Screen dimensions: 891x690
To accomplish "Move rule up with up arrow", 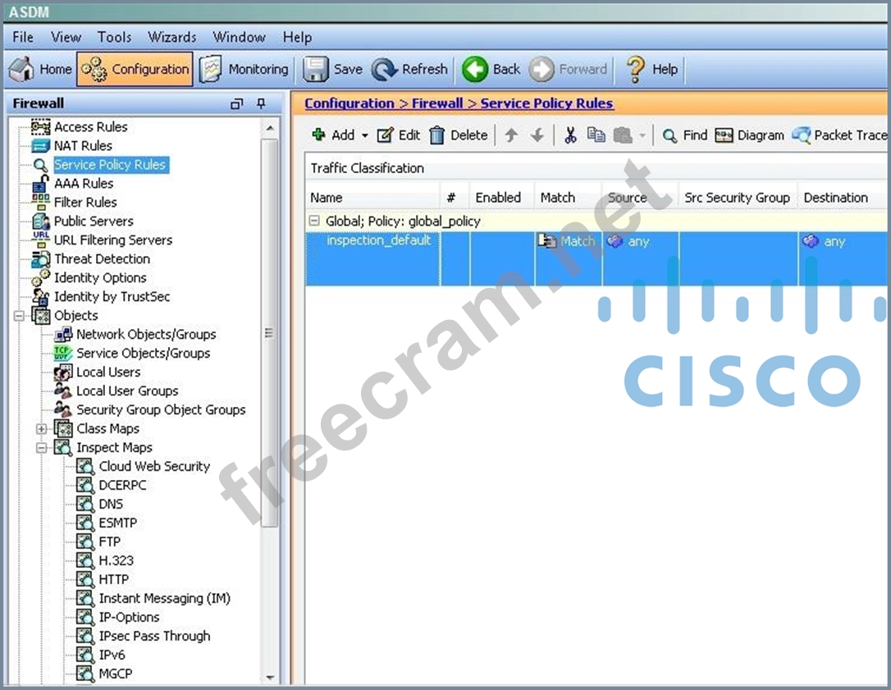I will click(511, 135).
